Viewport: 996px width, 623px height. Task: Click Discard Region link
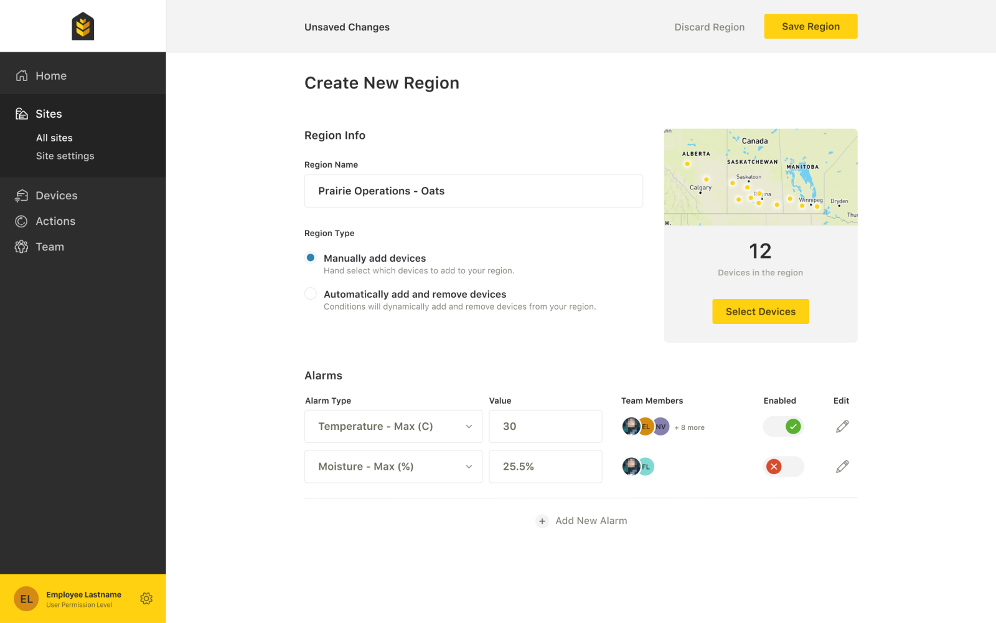[710, 27]
